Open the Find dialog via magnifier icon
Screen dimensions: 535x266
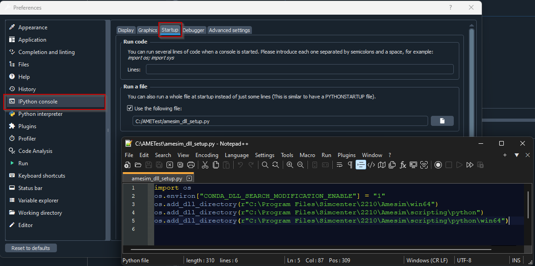(x=265, y=164)
